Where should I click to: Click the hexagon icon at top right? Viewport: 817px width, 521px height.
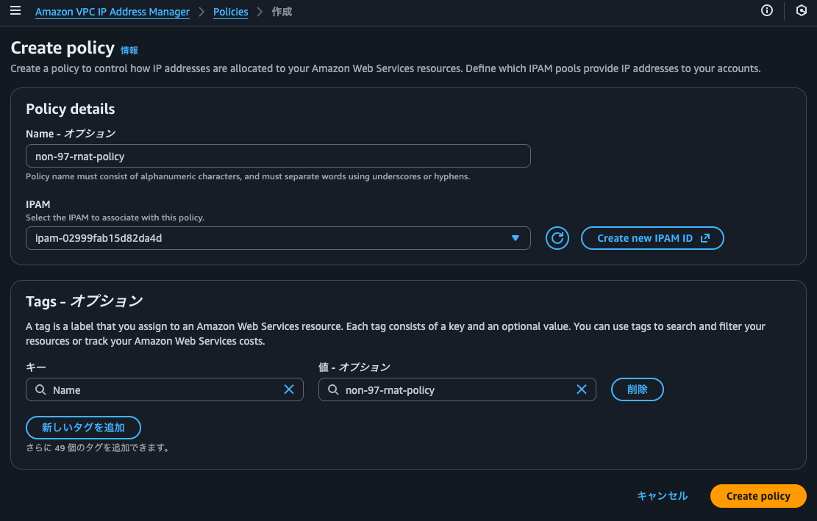[801, 11]
